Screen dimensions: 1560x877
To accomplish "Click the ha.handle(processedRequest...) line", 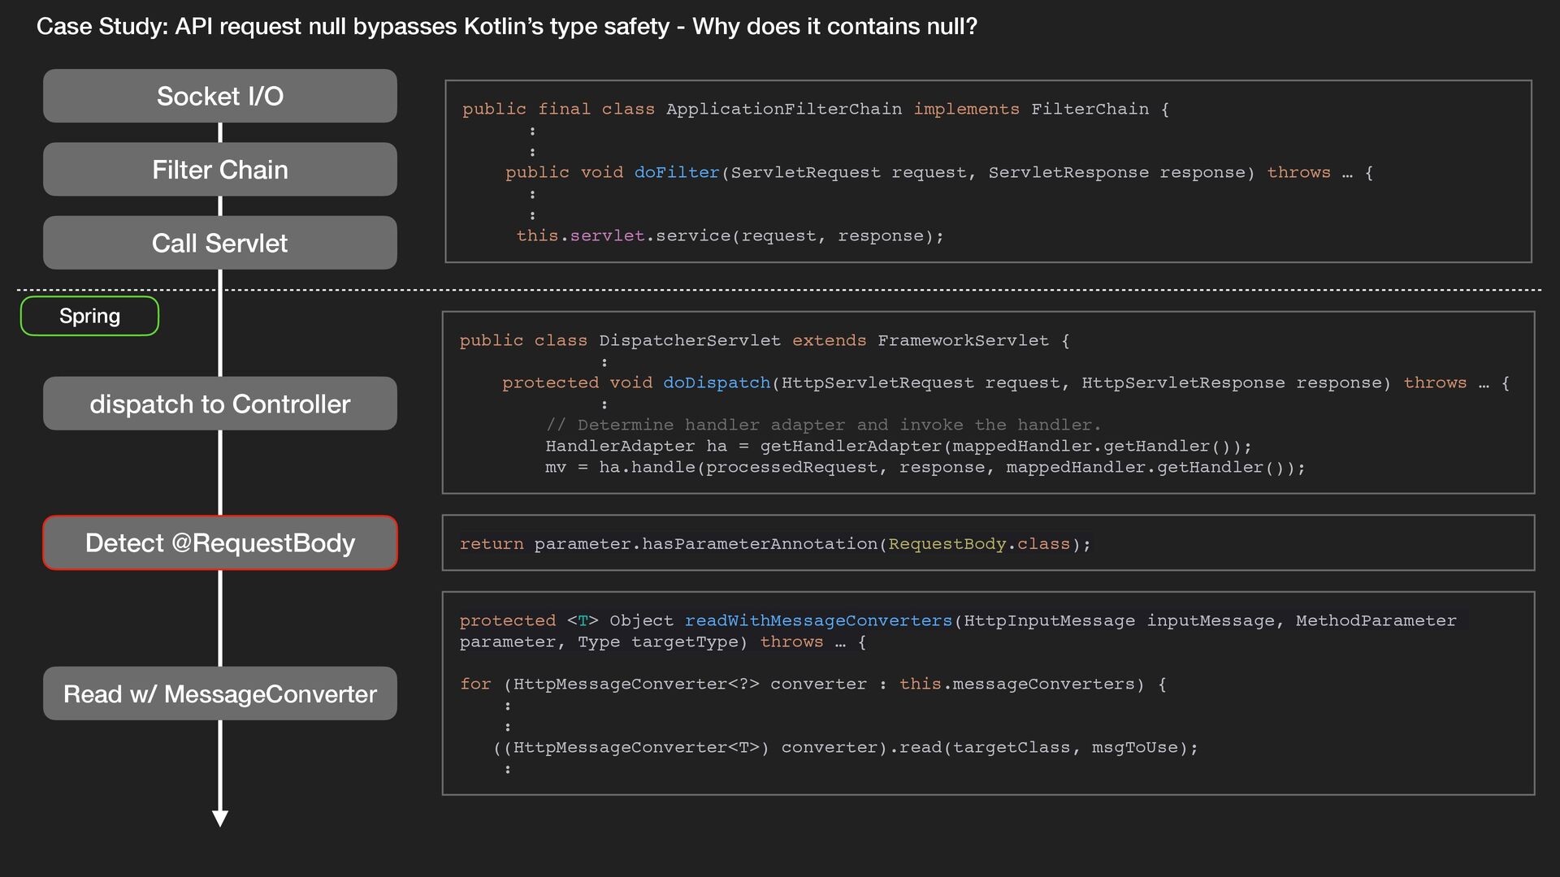I will pyautogui.click(x=925, y=467).
